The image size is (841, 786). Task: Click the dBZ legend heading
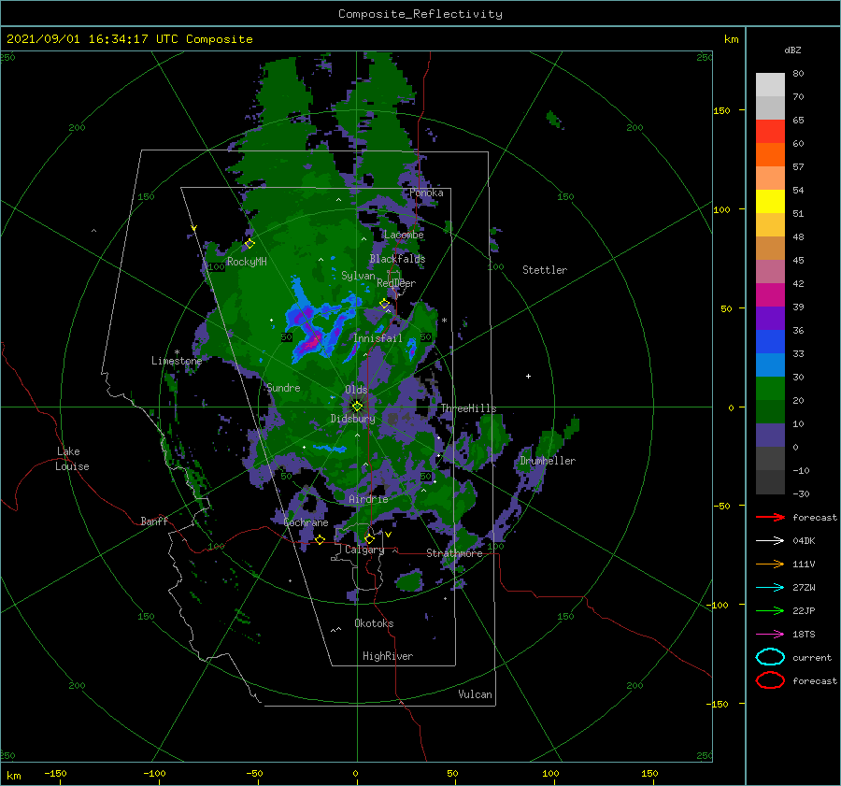pos(792,50)
